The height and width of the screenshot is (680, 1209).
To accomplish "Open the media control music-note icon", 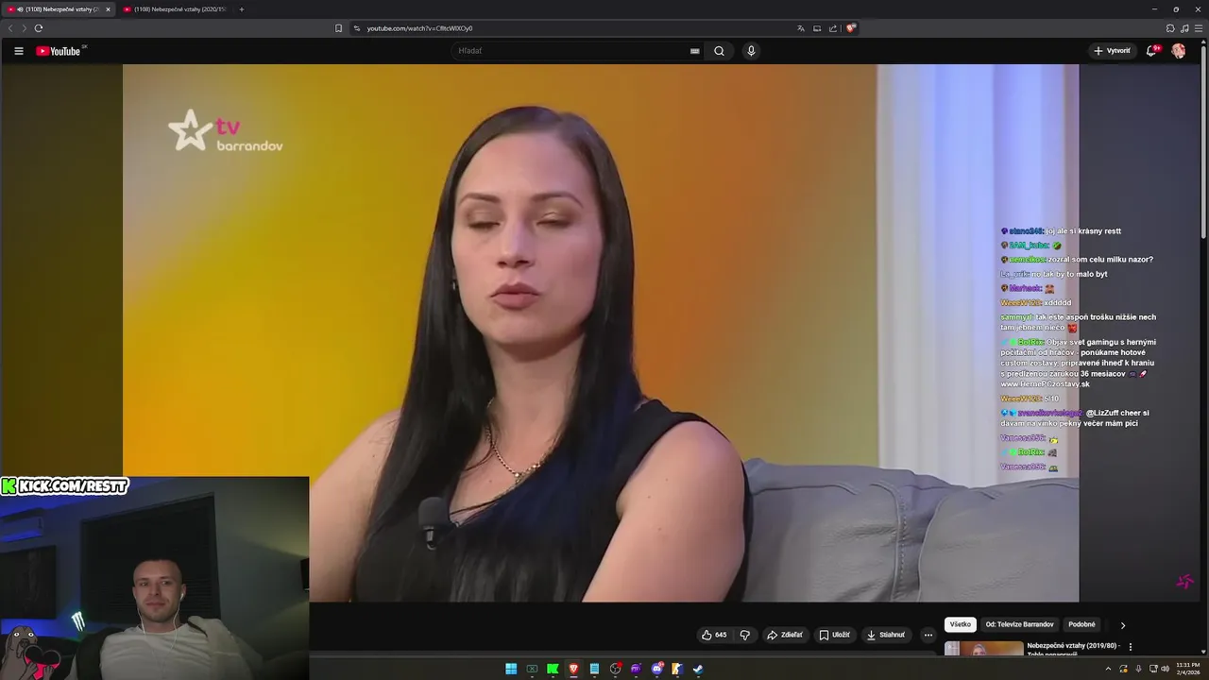I will (1184, 28).
